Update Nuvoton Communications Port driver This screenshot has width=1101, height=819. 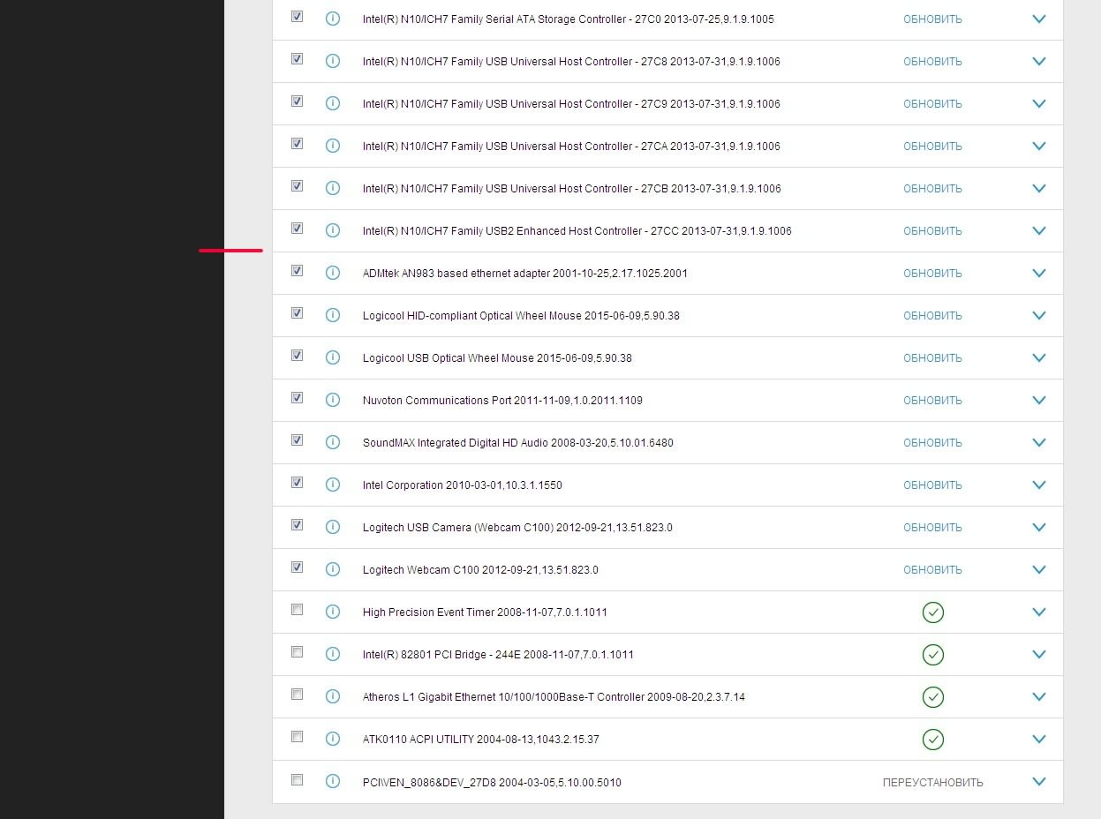932,401
